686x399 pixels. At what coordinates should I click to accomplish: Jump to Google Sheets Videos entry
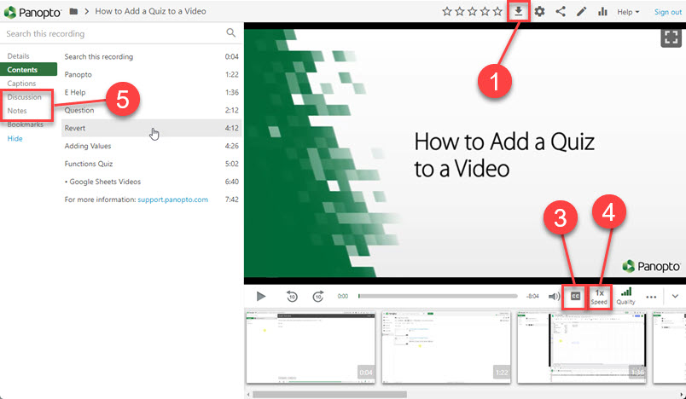click(151, 182)
